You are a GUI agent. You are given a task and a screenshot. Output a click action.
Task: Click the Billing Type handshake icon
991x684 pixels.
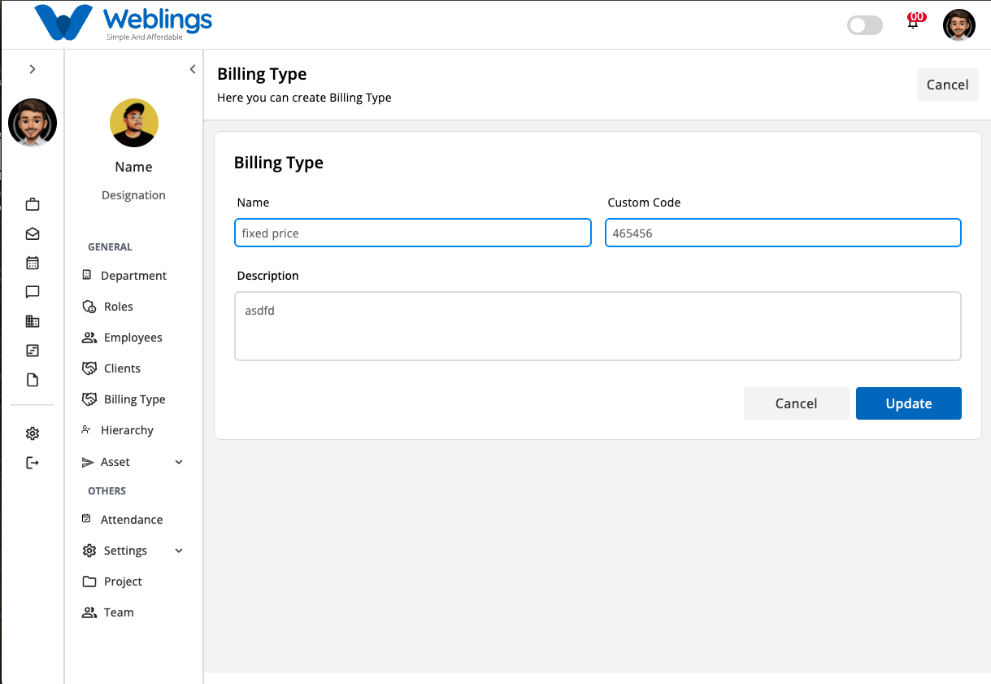pyautogui.click(x=89, y=399)
